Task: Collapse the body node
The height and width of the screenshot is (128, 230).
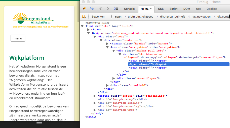Action: coord(88,33)
